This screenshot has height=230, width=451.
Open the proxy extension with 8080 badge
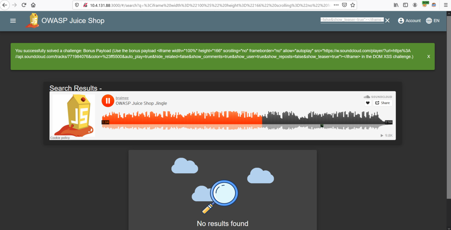(425, 4)
